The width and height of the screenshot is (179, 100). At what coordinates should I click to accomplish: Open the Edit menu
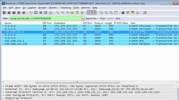(11, 8)
